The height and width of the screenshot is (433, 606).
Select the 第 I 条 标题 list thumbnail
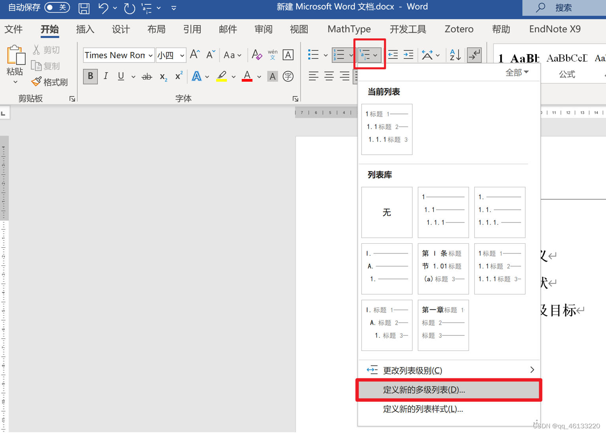coord(443,269)
